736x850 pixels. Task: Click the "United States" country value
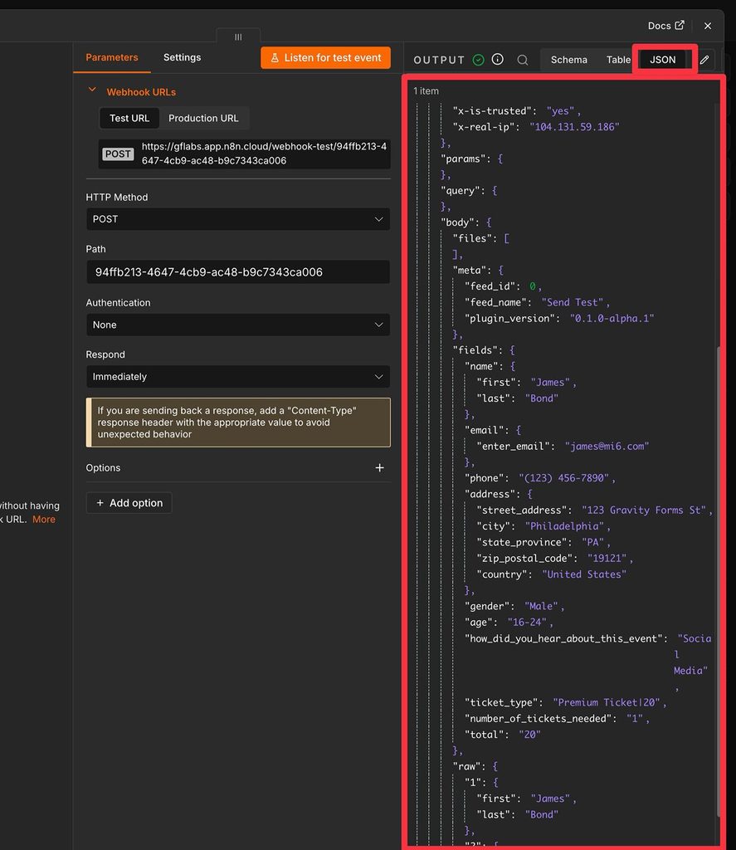pos(583,574)
